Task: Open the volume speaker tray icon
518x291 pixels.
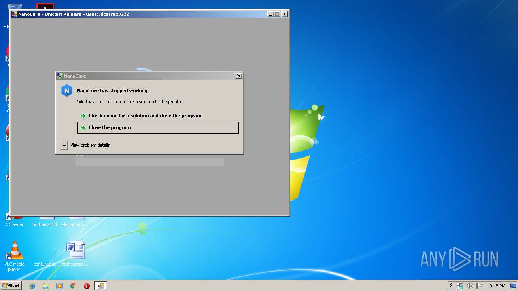Action: (470, 286)
